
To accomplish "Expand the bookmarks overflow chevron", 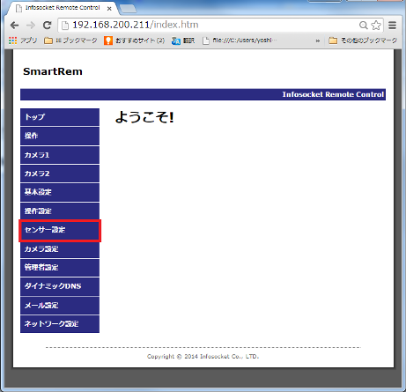I will (x=318, y=41).
